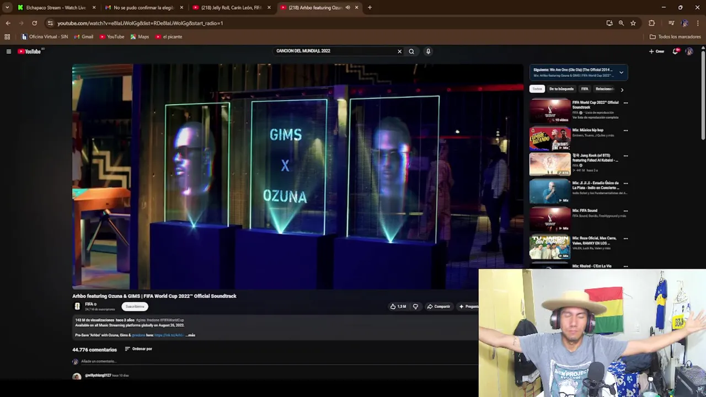Open the Maps bookmark
The width and height of the screenshot is (706, 397).
pyautogui.click(x=140, y=37)
